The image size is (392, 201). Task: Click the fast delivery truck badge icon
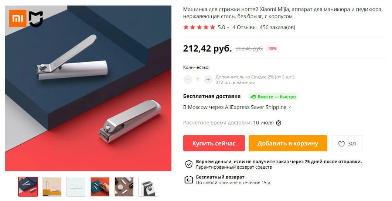[x=253, y=97]
